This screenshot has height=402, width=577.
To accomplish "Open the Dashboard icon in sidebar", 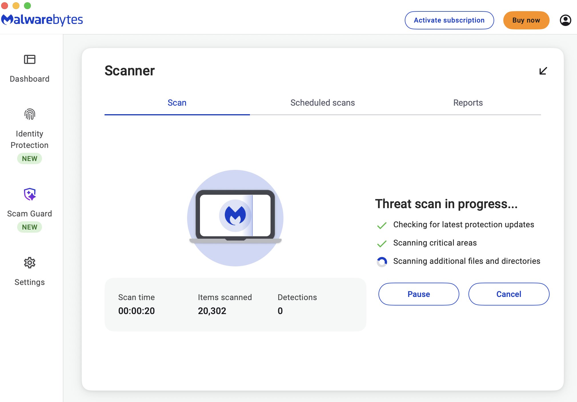I will point(30,59).
